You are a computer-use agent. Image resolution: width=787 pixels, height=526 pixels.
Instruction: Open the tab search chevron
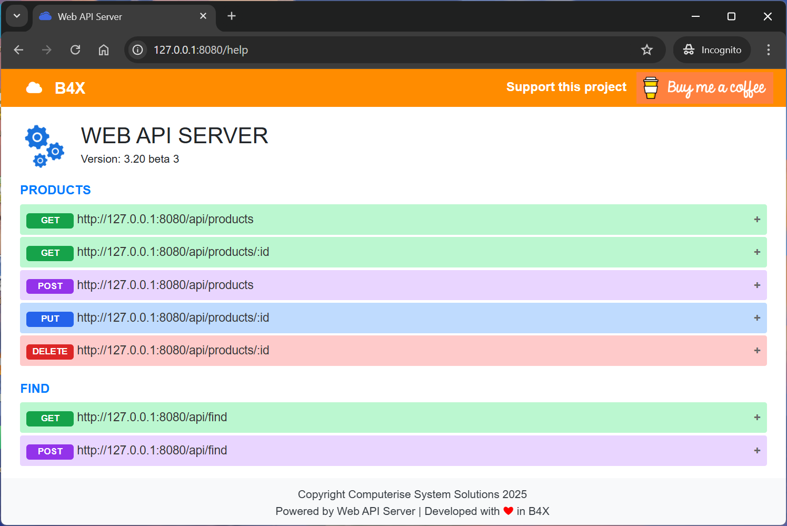(16, 16)
